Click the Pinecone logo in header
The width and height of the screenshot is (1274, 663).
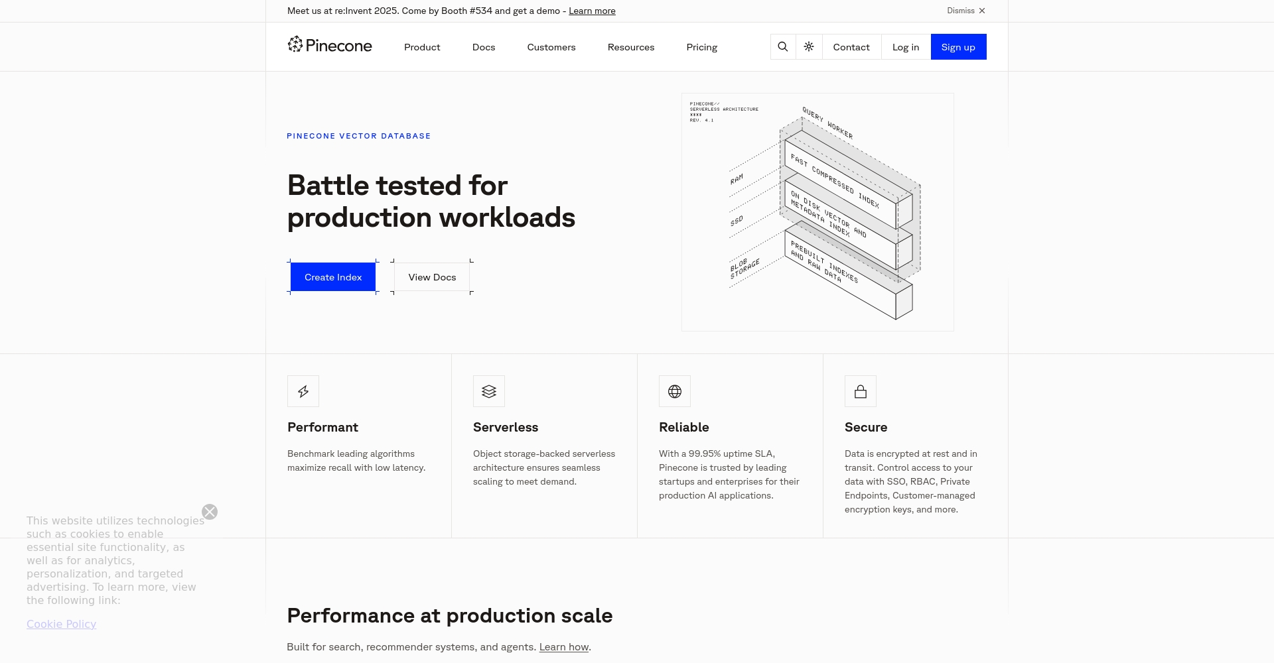(x=330, y=45)
